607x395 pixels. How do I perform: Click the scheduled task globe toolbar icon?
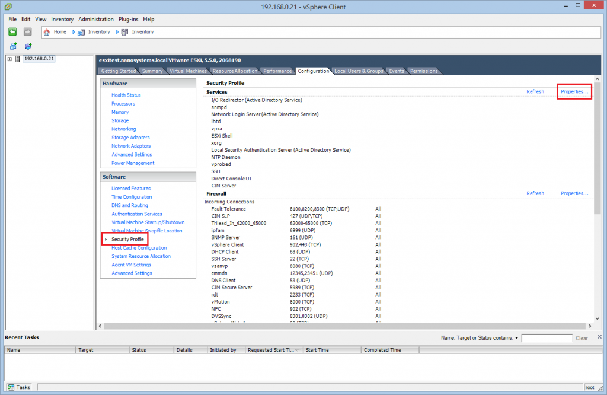point(27,46)
